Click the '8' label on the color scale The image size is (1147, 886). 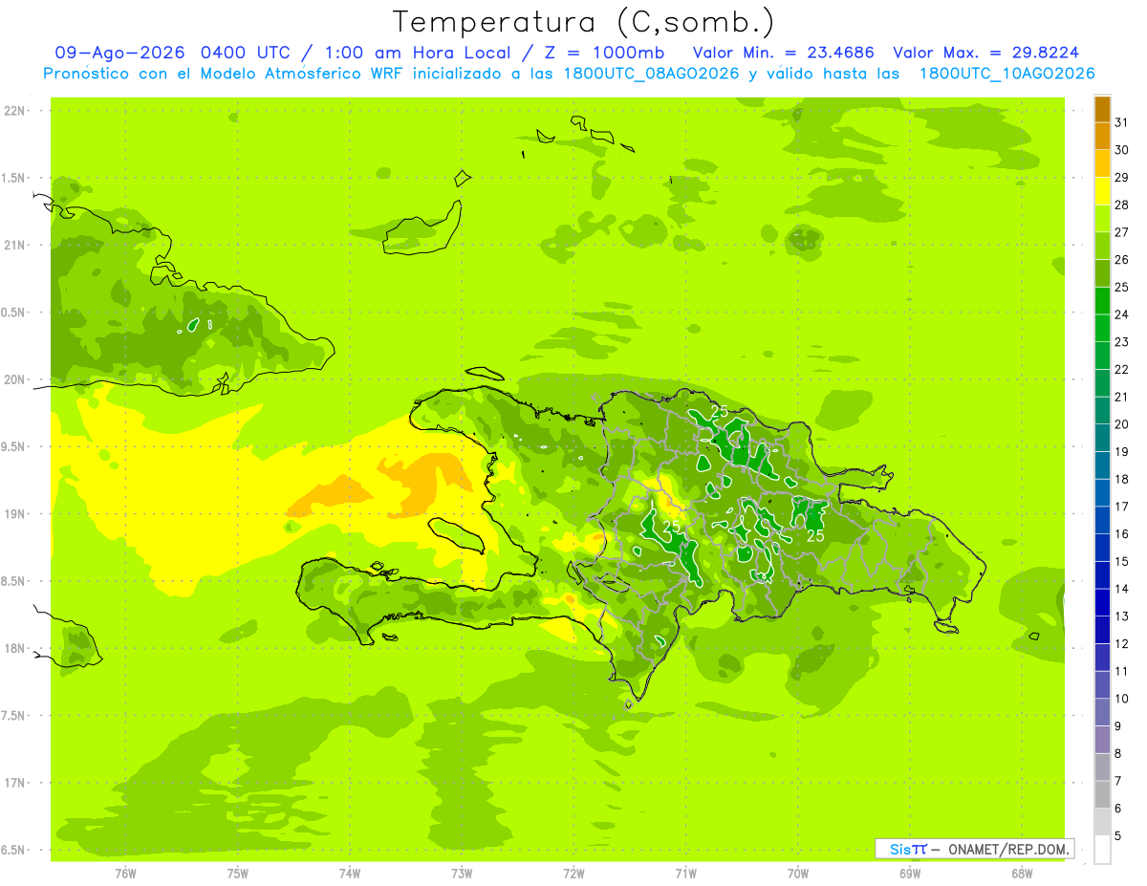pos(1118,753)
